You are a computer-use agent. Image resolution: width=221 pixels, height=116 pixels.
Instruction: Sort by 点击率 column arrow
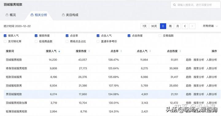pyautogui.click(x=121, y=51)
